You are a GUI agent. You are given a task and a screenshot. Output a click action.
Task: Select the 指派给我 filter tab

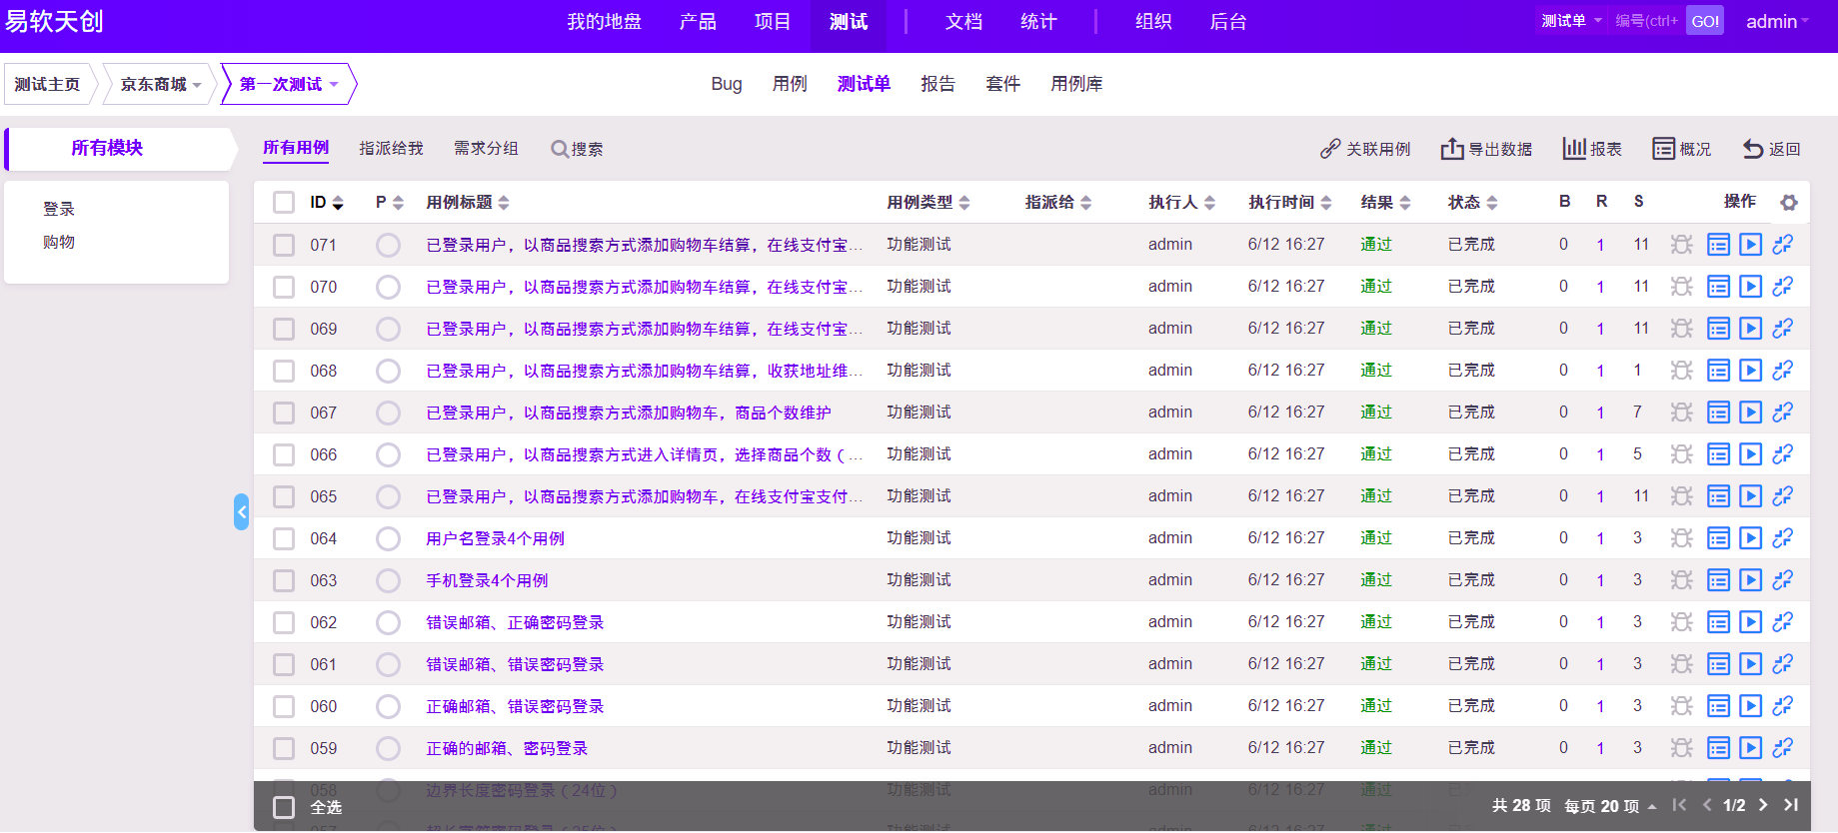pyautogui.click(x=391, y=149)
